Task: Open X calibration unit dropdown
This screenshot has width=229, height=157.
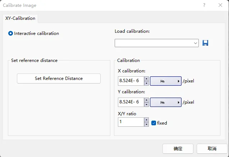Action: (x=165, y=81)
